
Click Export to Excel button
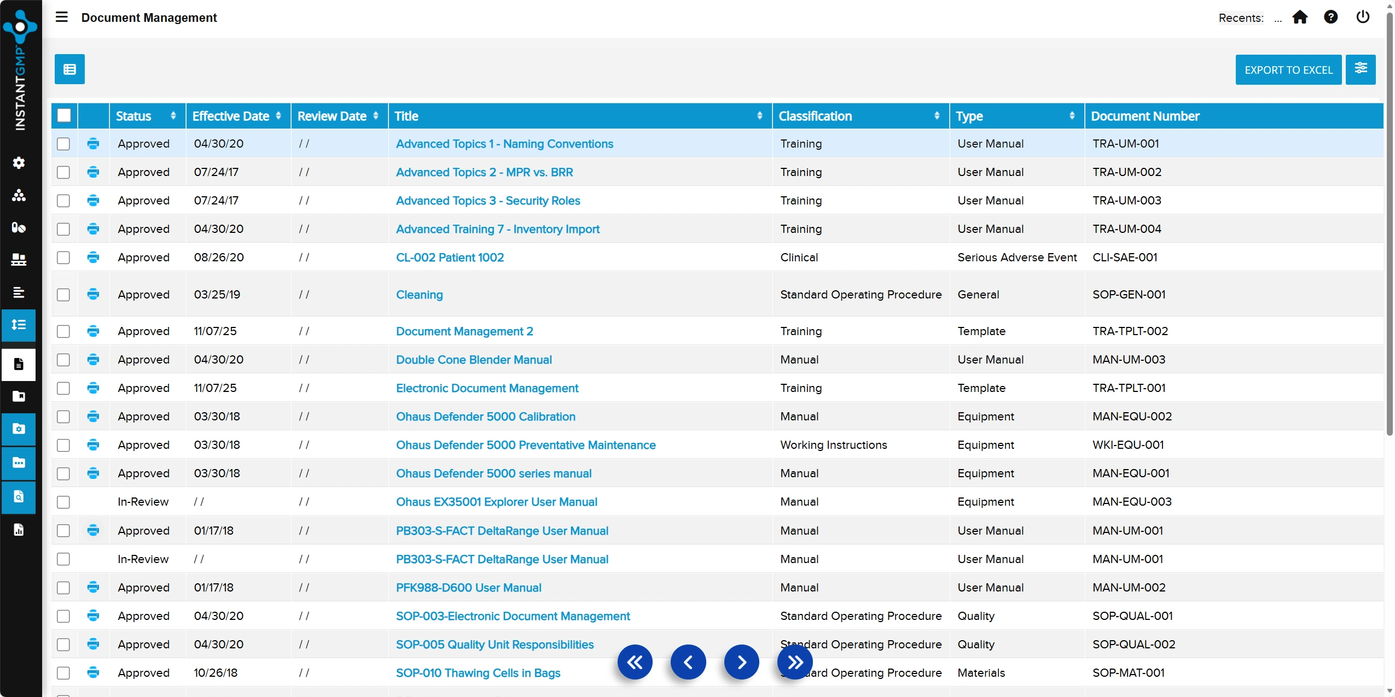tap(1288, 70)
